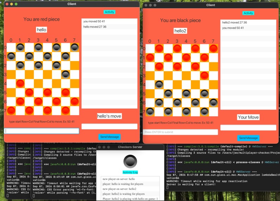This screenshot has width=280, height=201.
Task: Select red piece row 7 column 0 on hello's board
Action: (11, 110)
